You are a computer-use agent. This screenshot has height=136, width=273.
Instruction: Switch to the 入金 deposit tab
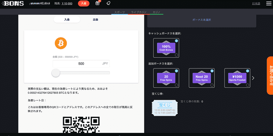(67, 20)
